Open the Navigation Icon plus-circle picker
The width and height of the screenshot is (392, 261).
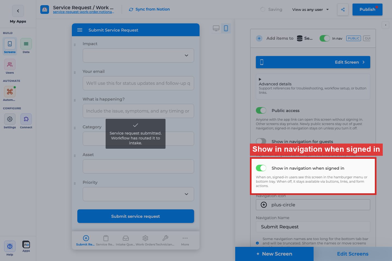click(x=313, y=205)
